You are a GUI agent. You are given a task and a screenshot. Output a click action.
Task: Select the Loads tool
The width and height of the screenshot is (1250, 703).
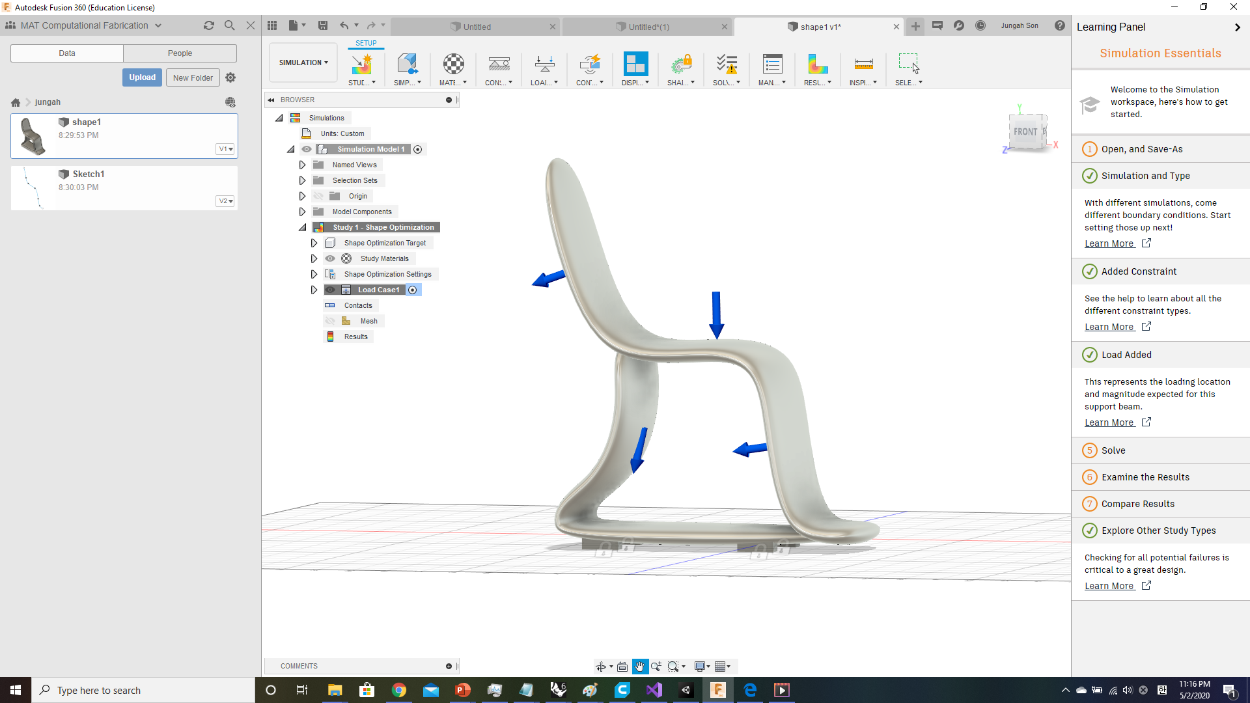click(544, 65)
